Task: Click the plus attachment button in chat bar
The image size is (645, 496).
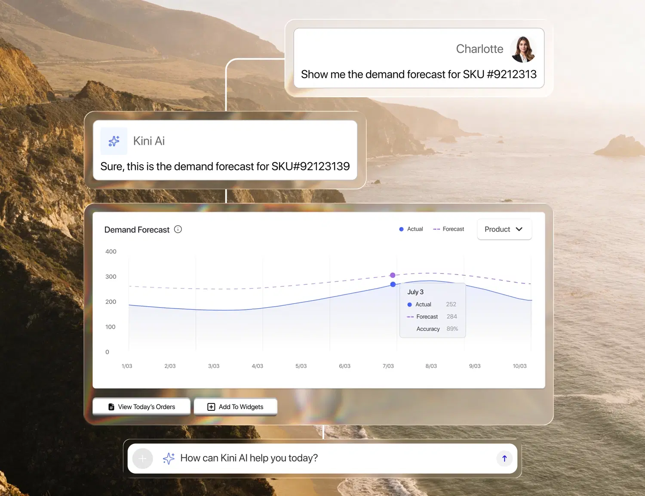Action: 143,459
